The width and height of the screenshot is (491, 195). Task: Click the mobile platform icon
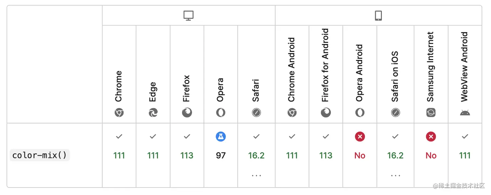378,16
